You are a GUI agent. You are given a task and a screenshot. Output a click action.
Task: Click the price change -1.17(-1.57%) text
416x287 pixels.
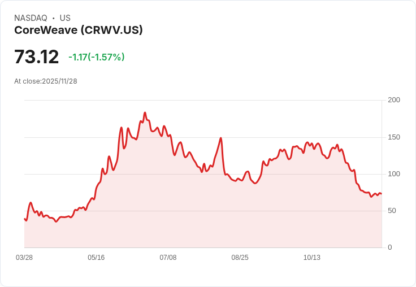(97, 57)
